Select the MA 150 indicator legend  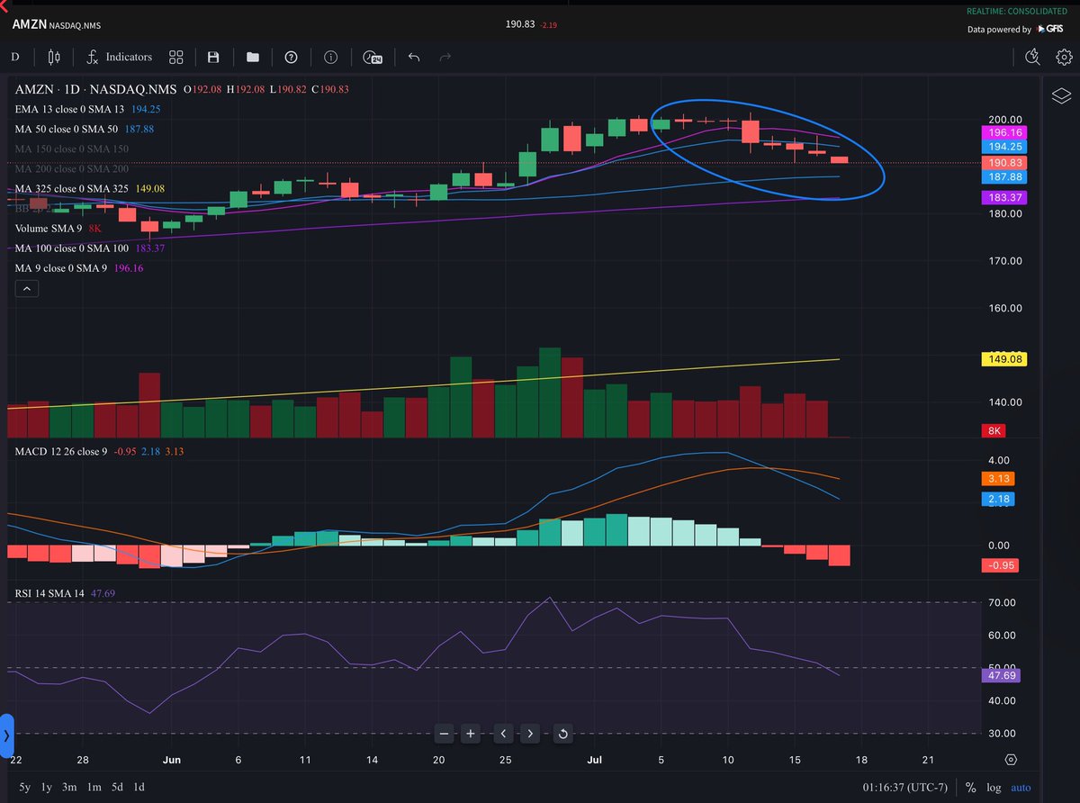pos(71,149)
